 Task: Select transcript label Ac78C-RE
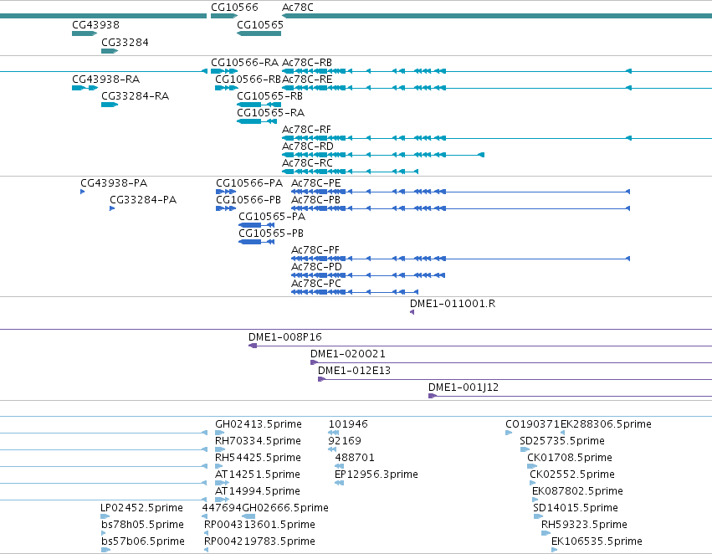click(307, 79)
